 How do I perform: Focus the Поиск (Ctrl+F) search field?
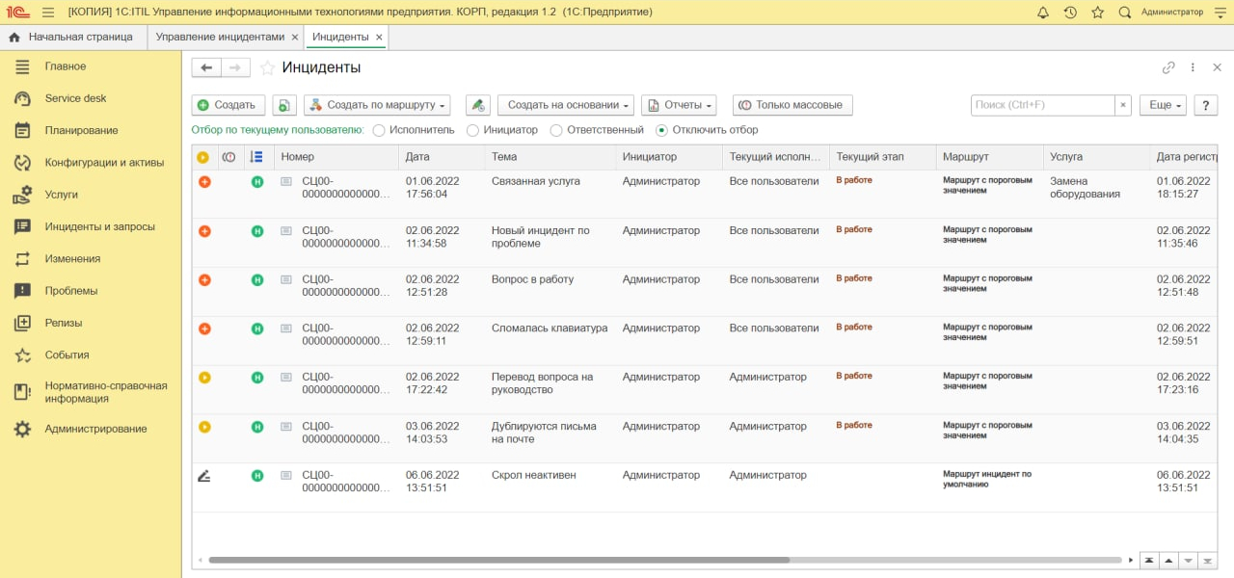click(x=1043, y=105)
